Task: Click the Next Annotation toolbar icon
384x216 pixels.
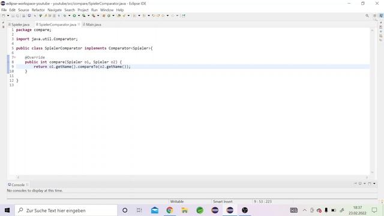Action: [x=134, y=16]
